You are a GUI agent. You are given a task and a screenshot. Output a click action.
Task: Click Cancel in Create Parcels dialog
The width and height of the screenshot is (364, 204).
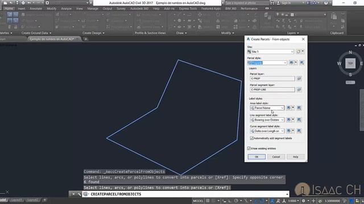[x=276, y=157]
